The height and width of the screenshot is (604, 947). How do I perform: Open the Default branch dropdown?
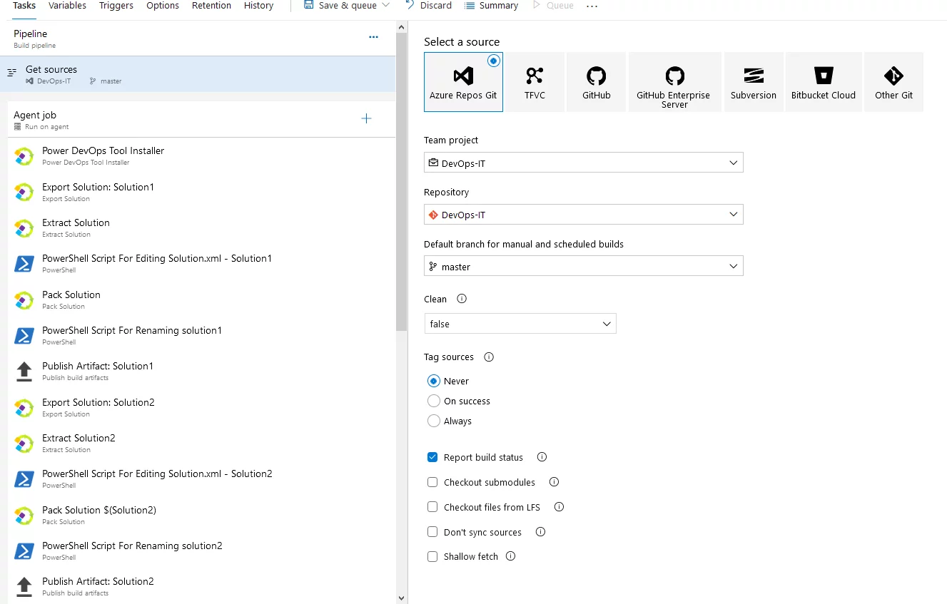[583, 266]
